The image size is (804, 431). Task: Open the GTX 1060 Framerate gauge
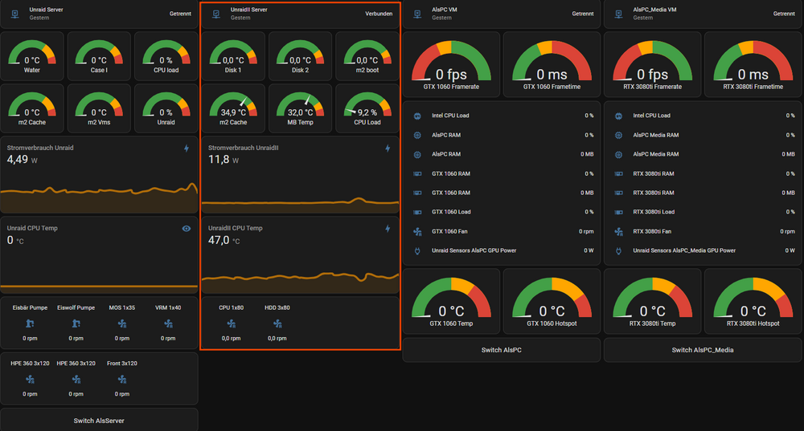(451, 64)
